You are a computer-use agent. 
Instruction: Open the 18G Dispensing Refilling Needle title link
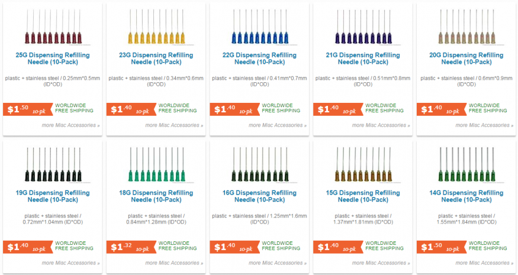[156, 196]
